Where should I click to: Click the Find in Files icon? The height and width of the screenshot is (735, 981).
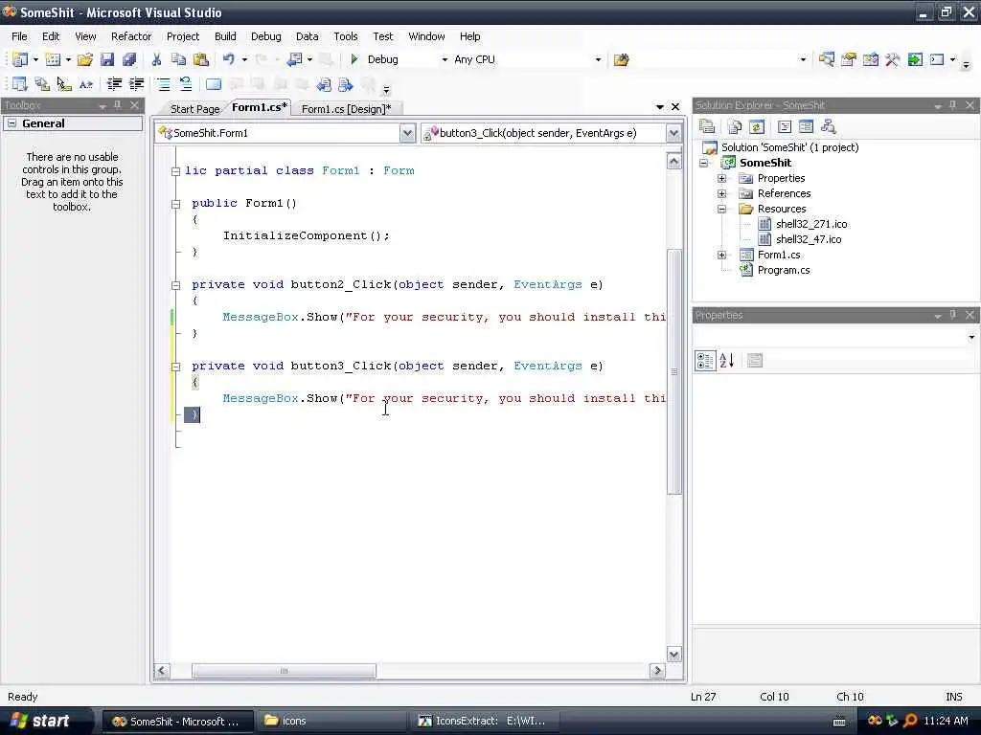[621, 60]
